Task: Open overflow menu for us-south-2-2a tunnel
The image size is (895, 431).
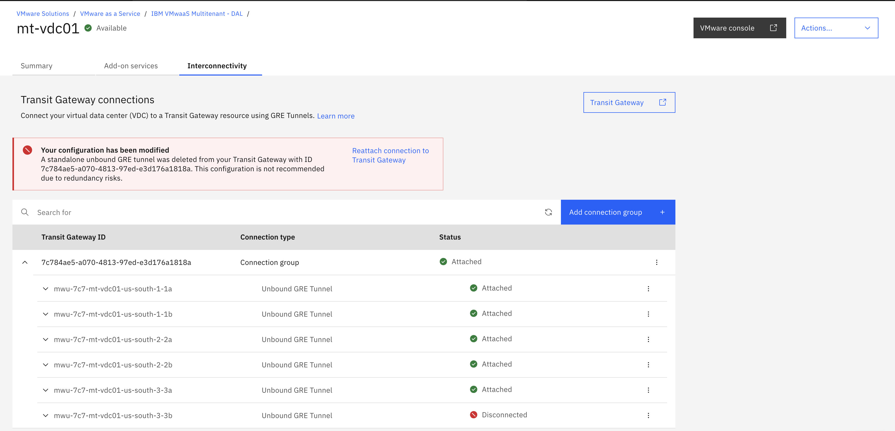Action: 648,339
